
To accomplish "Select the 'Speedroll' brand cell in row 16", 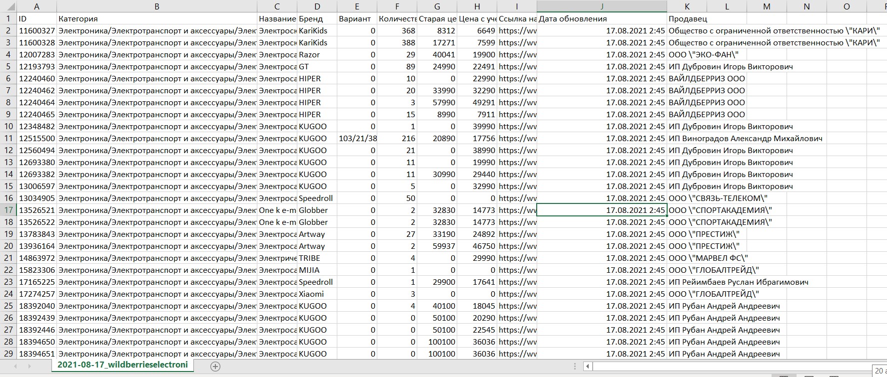I will [x=317, y=198].
